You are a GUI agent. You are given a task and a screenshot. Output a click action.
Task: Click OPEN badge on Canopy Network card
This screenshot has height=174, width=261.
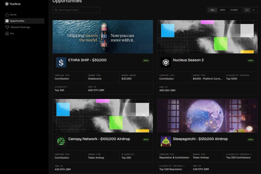click(x=146, y=140)
